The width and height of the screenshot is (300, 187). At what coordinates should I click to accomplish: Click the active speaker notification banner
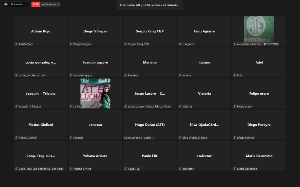pos(150,5)
